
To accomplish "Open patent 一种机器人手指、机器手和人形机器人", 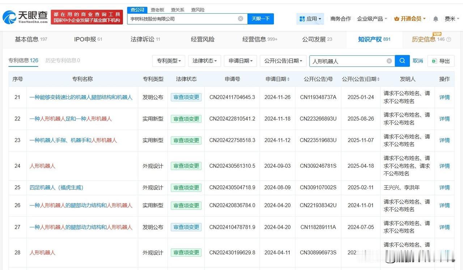I will pos(73,140).
